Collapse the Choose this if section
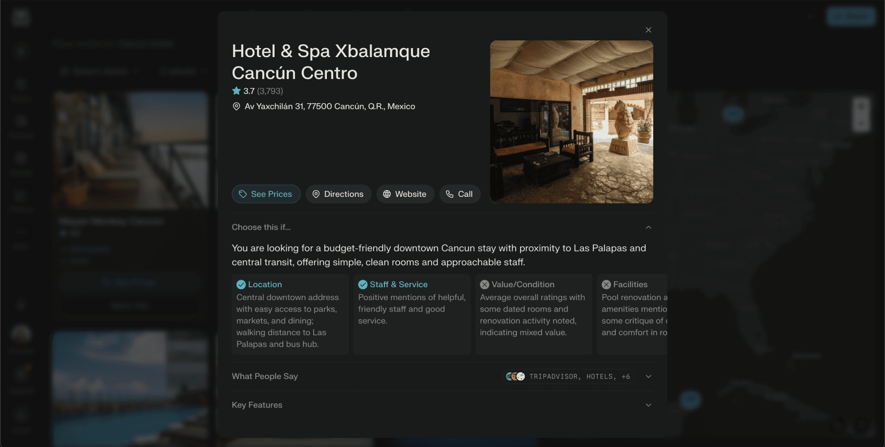 (648, 227)
